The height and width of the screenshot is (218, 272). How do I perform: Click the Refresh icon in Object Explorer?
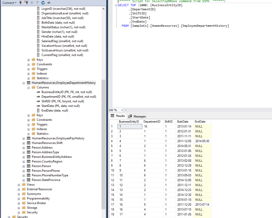point(43,3)
